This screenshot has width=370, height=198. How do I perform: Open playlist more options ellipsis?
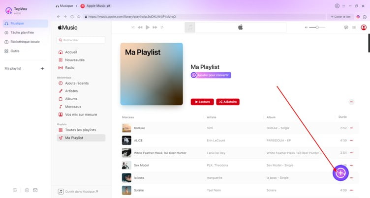click(x=351, y=102)
